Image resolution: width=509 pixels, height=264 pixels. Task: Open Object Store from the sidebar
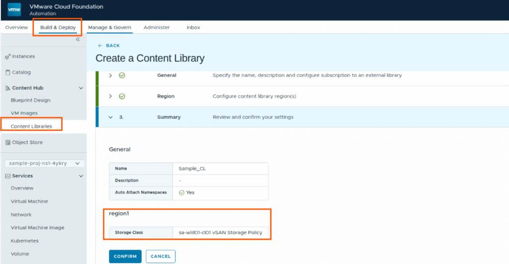tap(27, 142)
